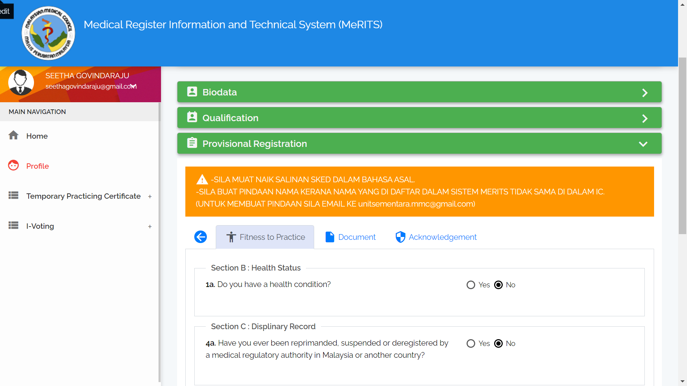Expand the Biodata section chevron

(x=644, y=93)
